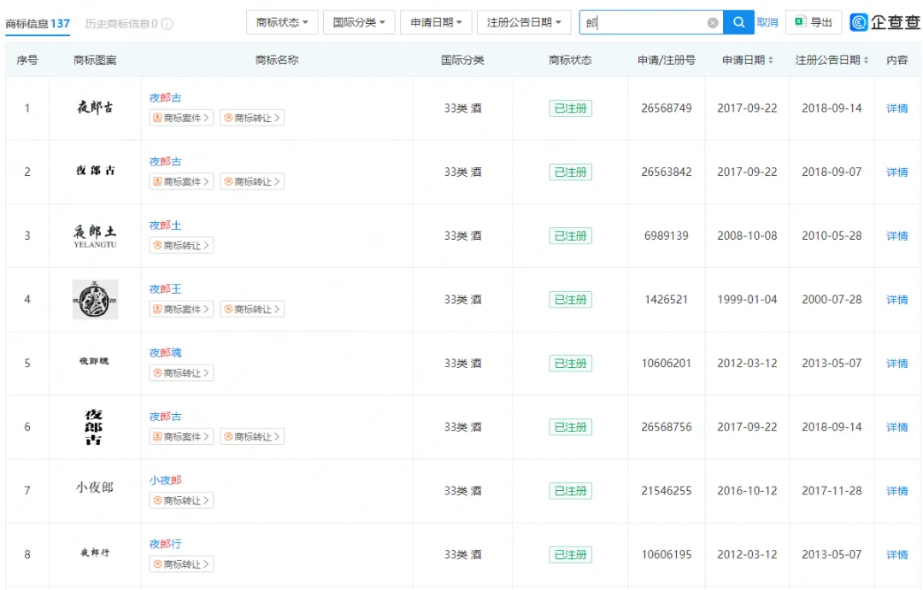923x590 pixels.
Task: Open the 夜郎行 trademark name link
Action: pos(166,544)
